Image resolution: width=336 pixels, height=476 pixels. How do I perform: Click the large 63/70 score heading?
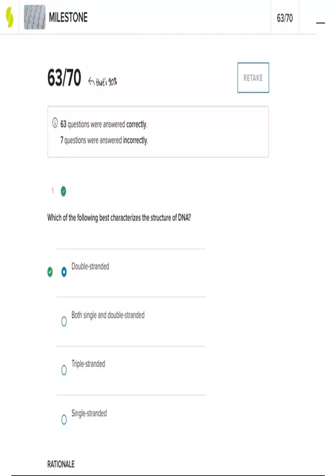(64, 78)
